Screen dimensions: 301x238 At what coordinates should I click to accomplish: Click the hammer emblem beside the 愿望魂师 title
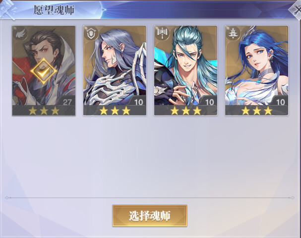(x=7, y=10)
